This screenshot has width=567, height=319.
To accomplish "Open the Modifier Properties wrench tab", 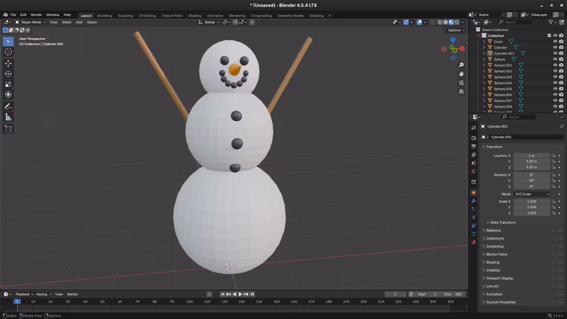I will point(473,201).
